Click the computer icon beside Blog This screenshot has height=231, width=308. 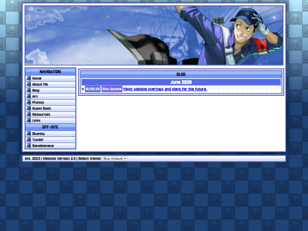[29, 90]
